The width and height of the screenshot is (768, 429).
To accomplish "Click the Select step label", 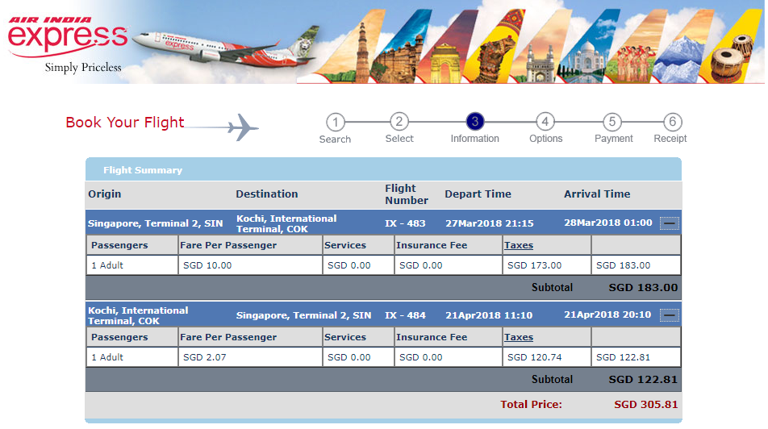I will 399,139.
